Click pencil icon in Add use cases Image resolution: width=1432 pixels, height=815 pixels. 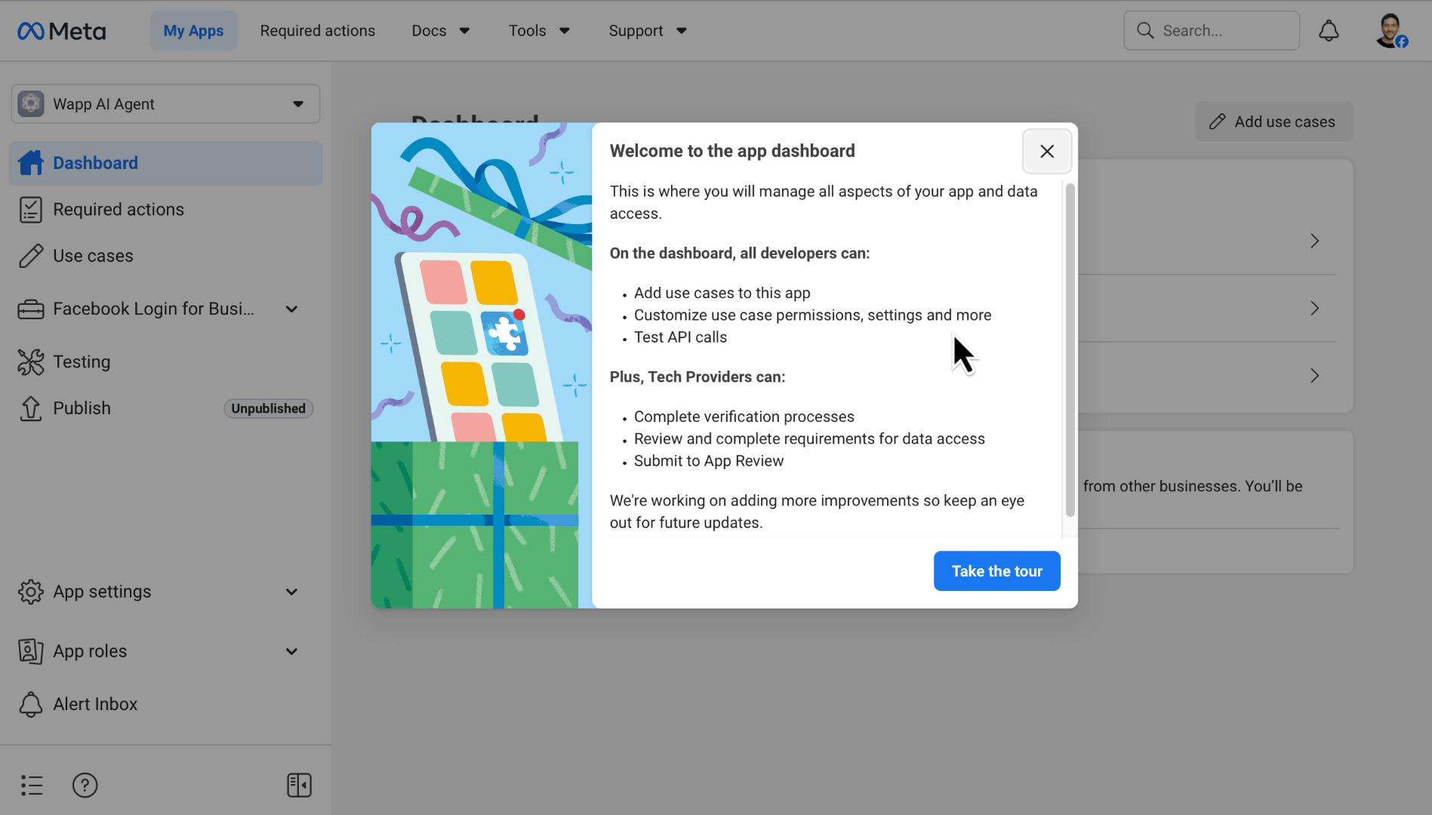[x=1217, y=121]
